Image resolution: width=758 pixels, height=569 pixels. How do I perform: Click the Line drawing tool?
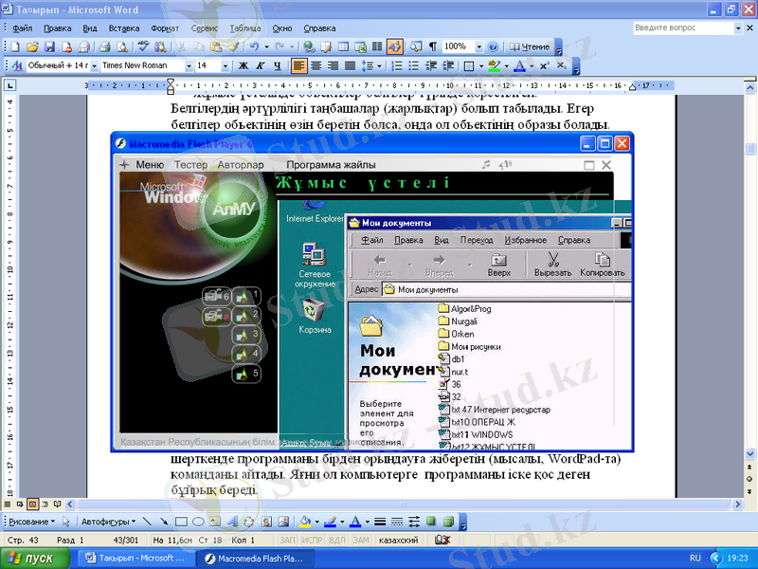(x=148, y=522)
